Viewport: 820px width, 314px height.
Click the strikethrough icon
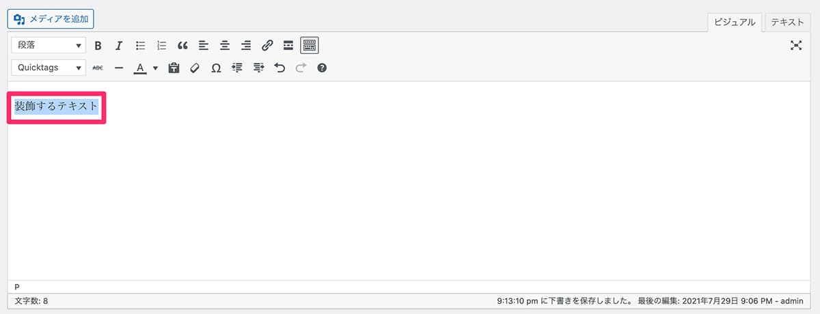tap(98, 68)
